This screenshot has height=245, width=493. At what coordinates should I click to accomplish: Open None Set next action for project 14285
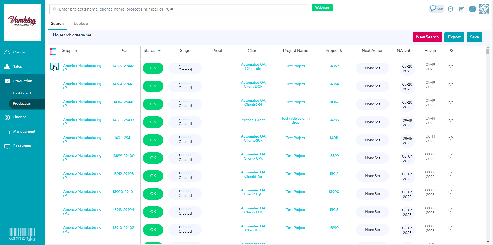pos(372,122)
